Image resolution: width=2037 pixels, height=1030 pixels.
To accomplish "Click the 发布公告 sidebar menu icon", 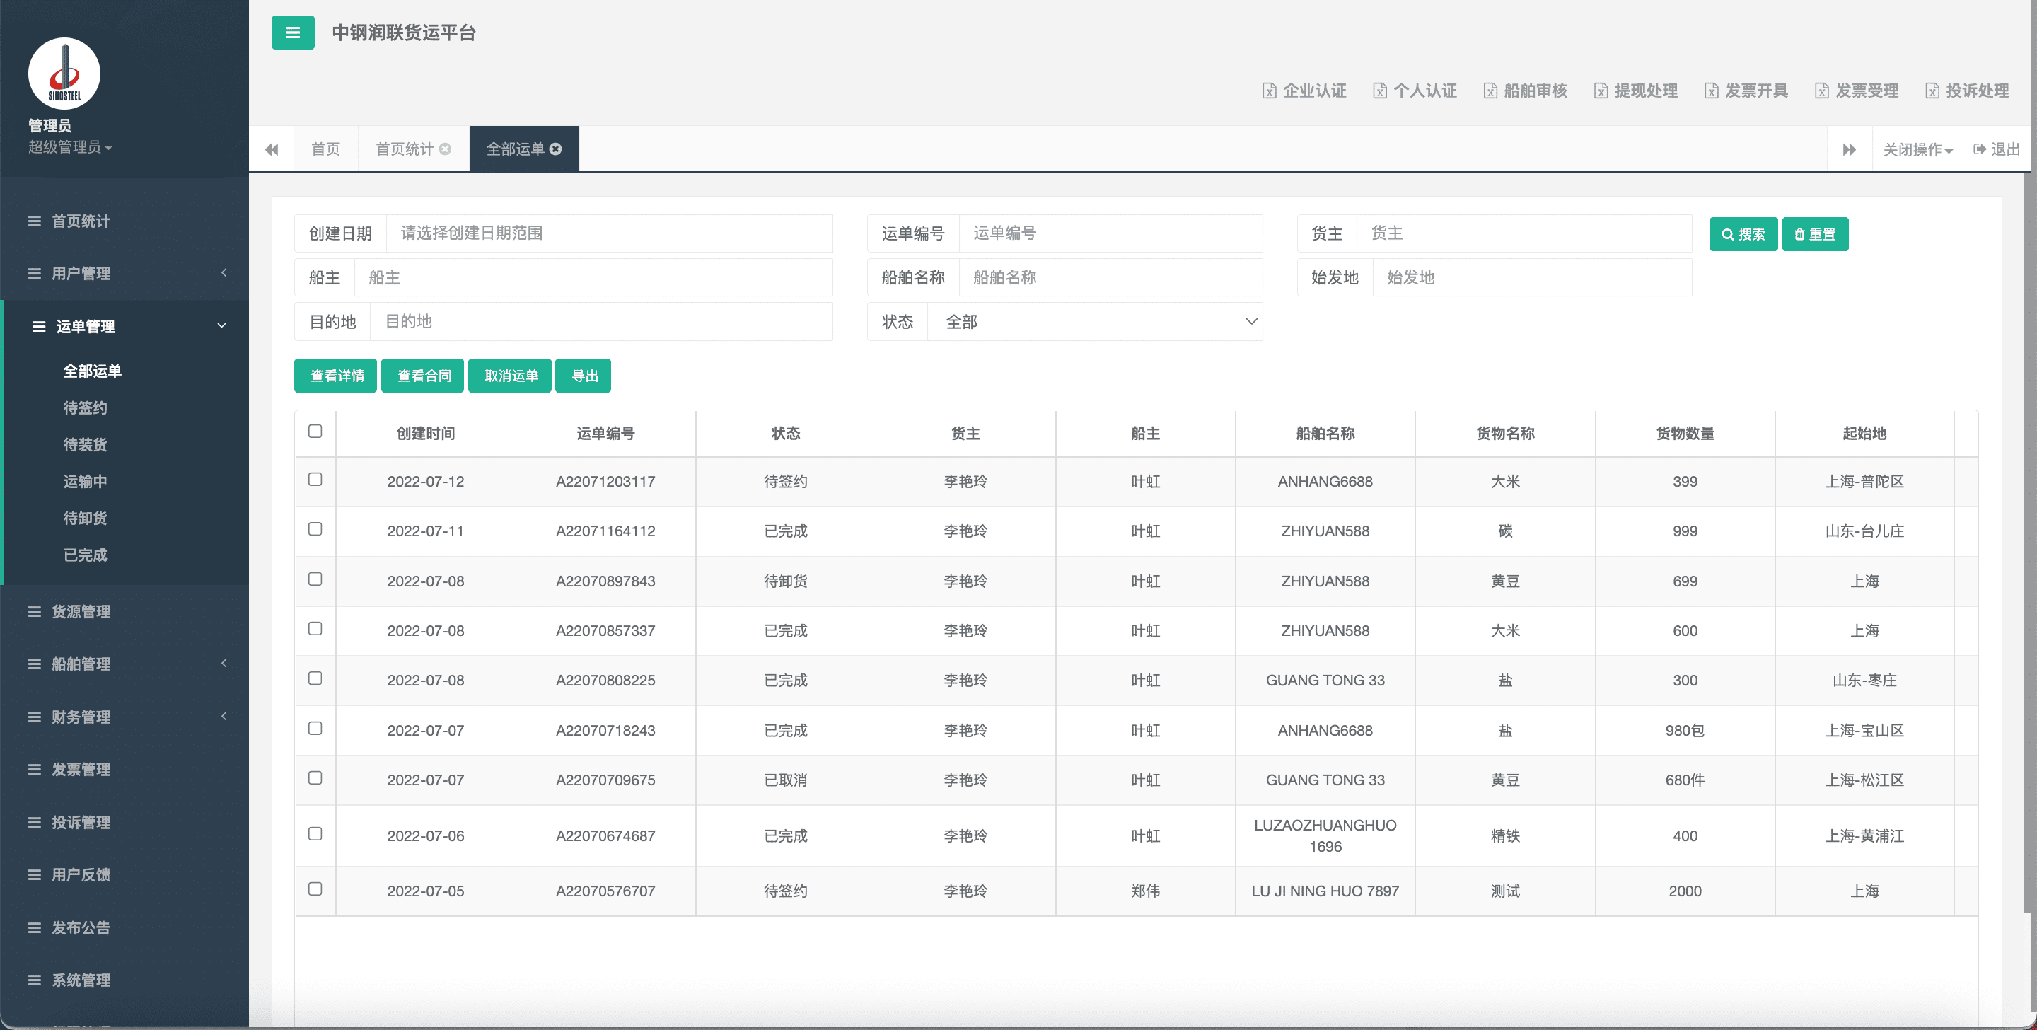I will coord(35,927).
